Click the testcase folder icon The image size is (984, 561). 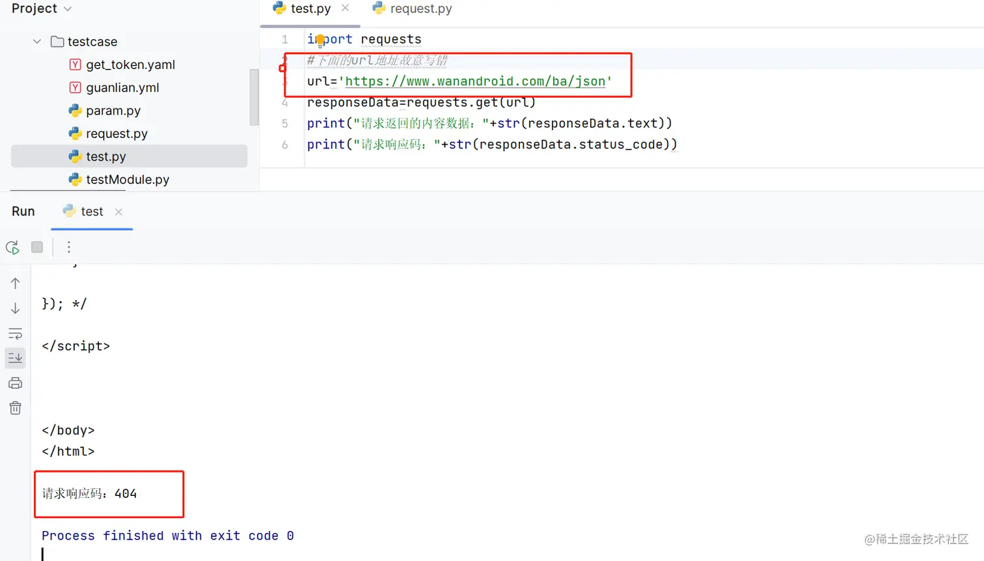tap(57, 42)
